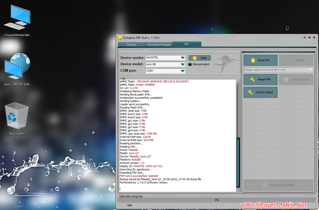The height and width of the screenshot is (210, 319).
Task: Click the Juno Q6 model field text
Action: tap(151, 64)
